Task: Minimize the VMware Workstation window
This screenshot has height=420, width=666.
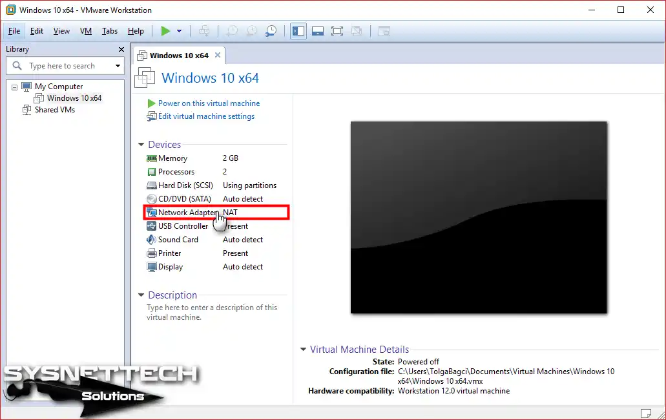Action: tap(592, 10)
